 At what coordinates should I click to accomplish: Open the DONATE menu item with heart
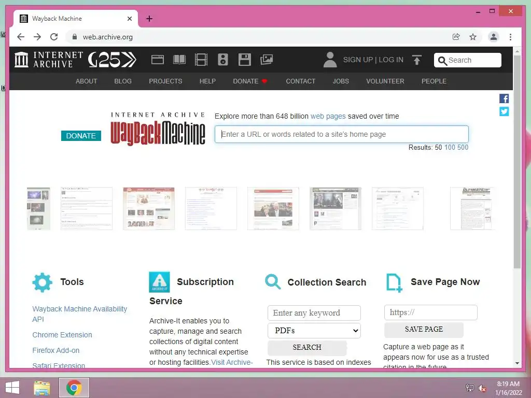point(250,81)
